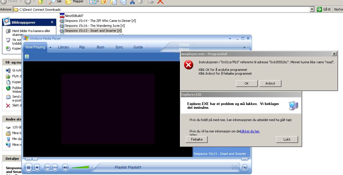Click the green Now Playing options icon
The height and width of the screenshot is (175, 343).
[x=27, y=57]
